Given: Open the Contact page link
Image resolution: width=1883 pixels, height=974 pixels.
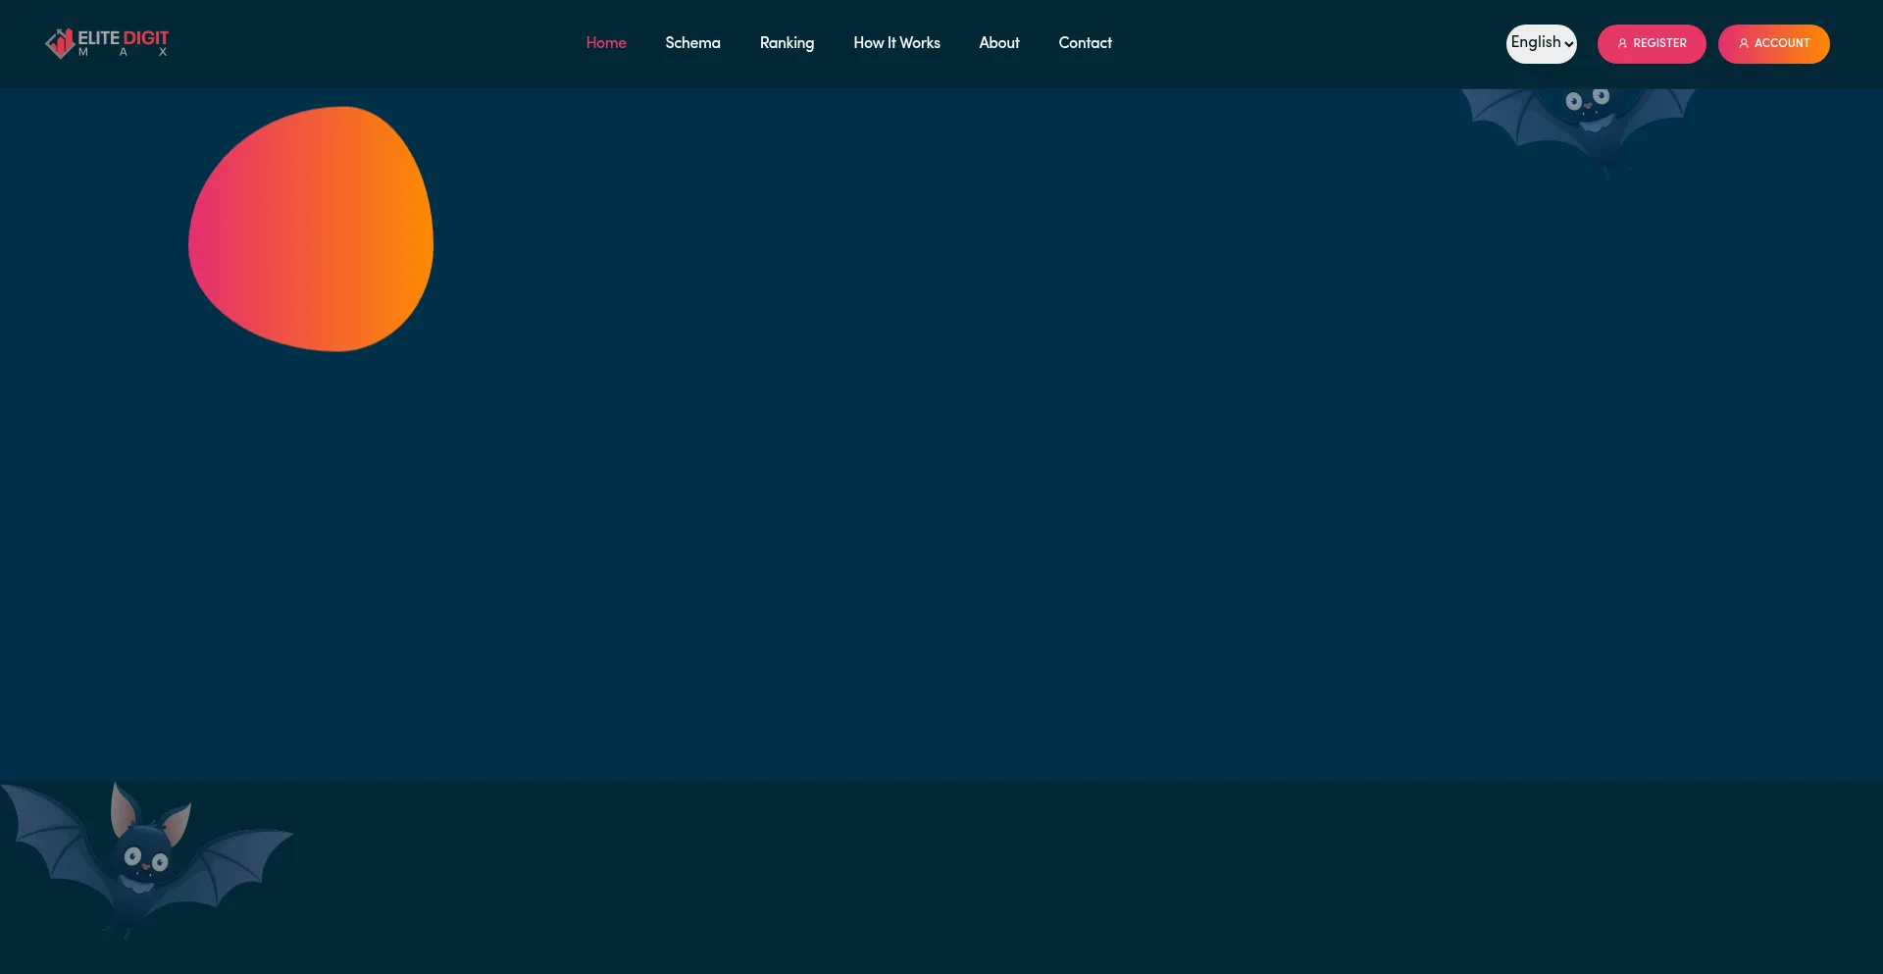Looking at the screenshot, I should 1085,43.
